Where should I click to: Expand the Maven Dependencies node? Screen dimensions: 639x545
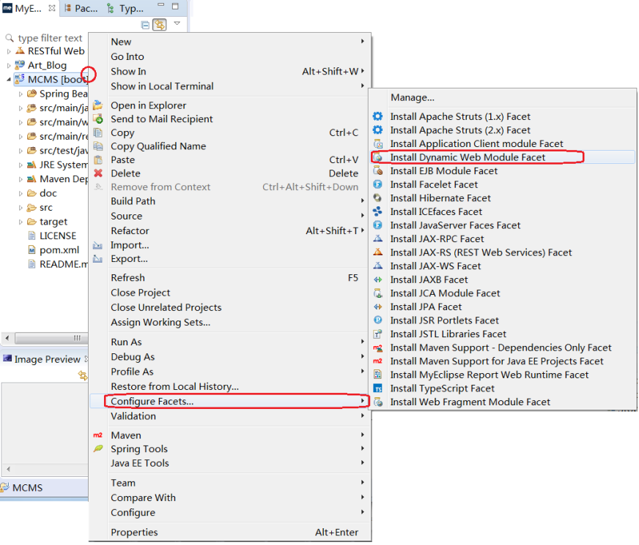pos(21,179)
